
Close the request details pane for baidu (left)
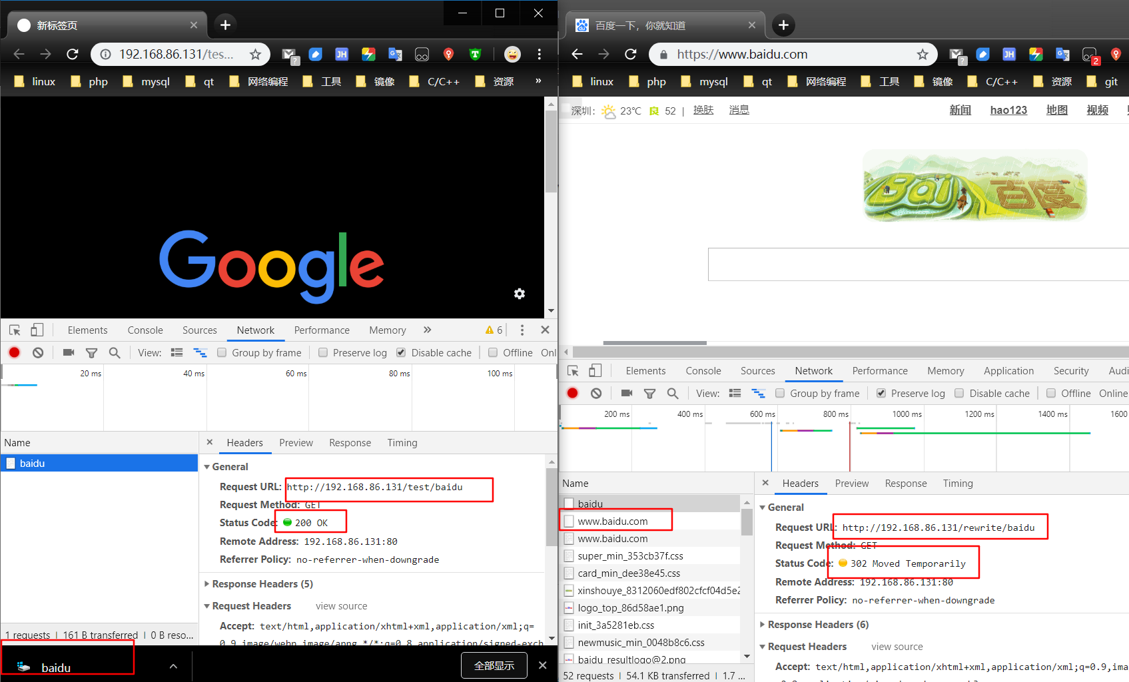click(209, 442)
